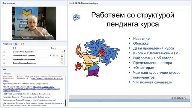Click the bullet Что получат слушатели

153,82
